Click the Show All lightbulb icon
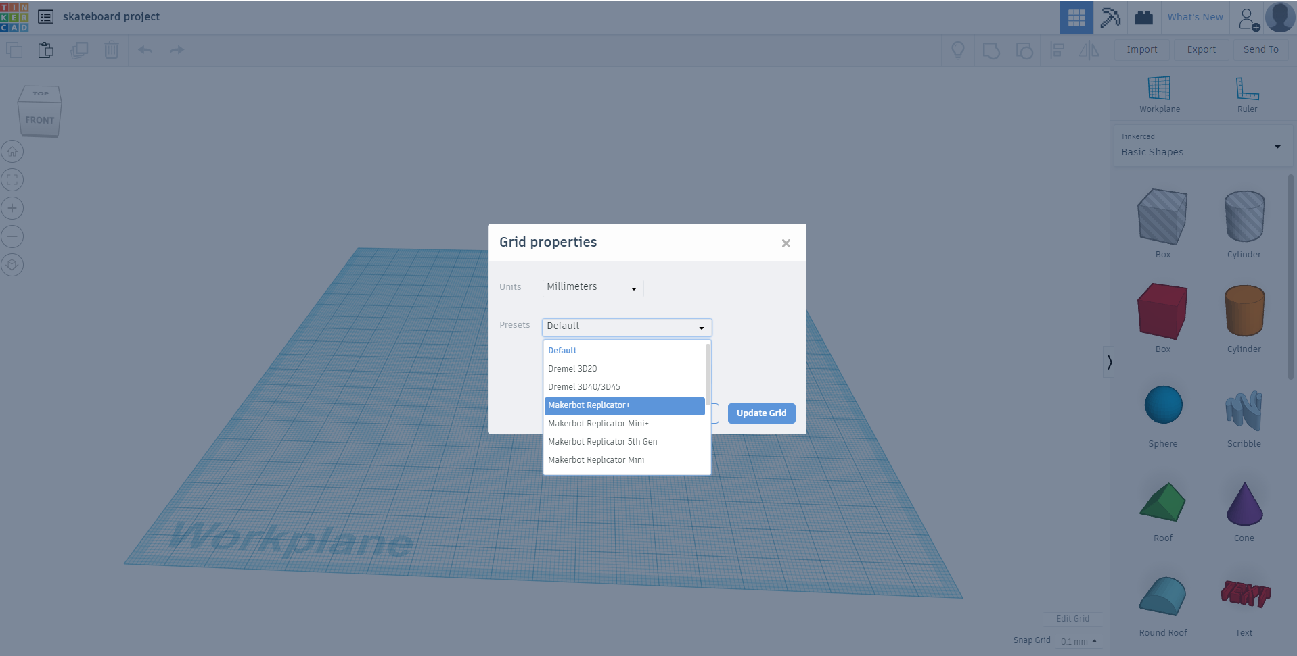This screenshot has height=656, width=1297. (958, 50)
